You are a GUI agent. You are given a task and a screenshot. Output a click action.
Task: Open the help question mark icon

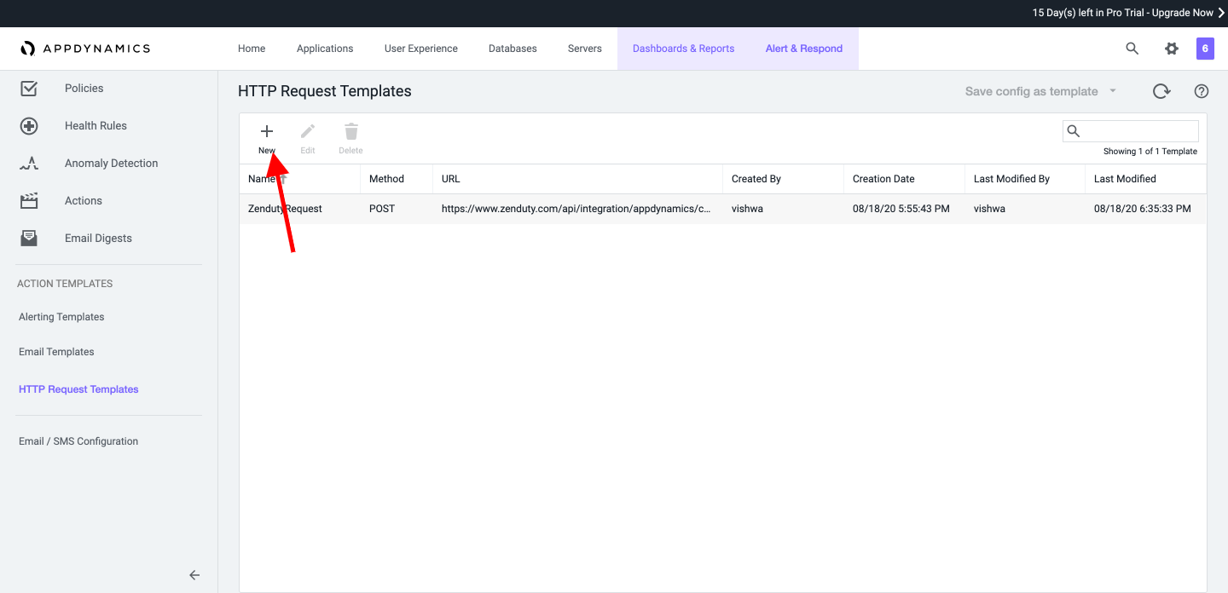pyautogui.click(x=1202, y=91)
